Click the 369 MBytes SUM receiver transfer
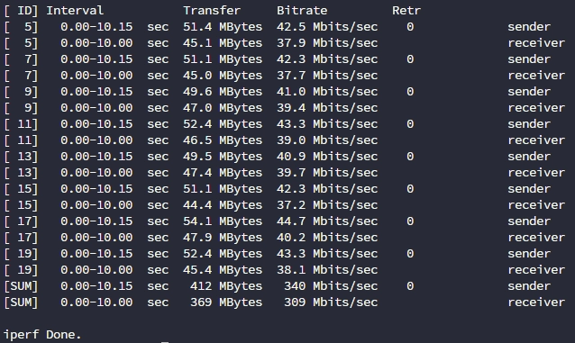Screen dimensions: 575x343 [x=226, y=302]
